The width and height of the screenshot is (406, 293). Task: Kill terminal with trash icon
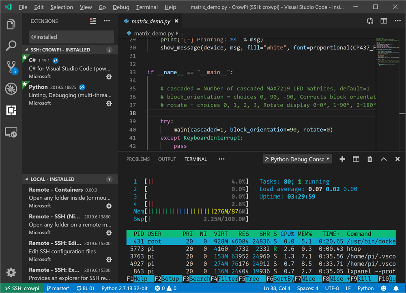pyautogui.click(x=370, y=159)
